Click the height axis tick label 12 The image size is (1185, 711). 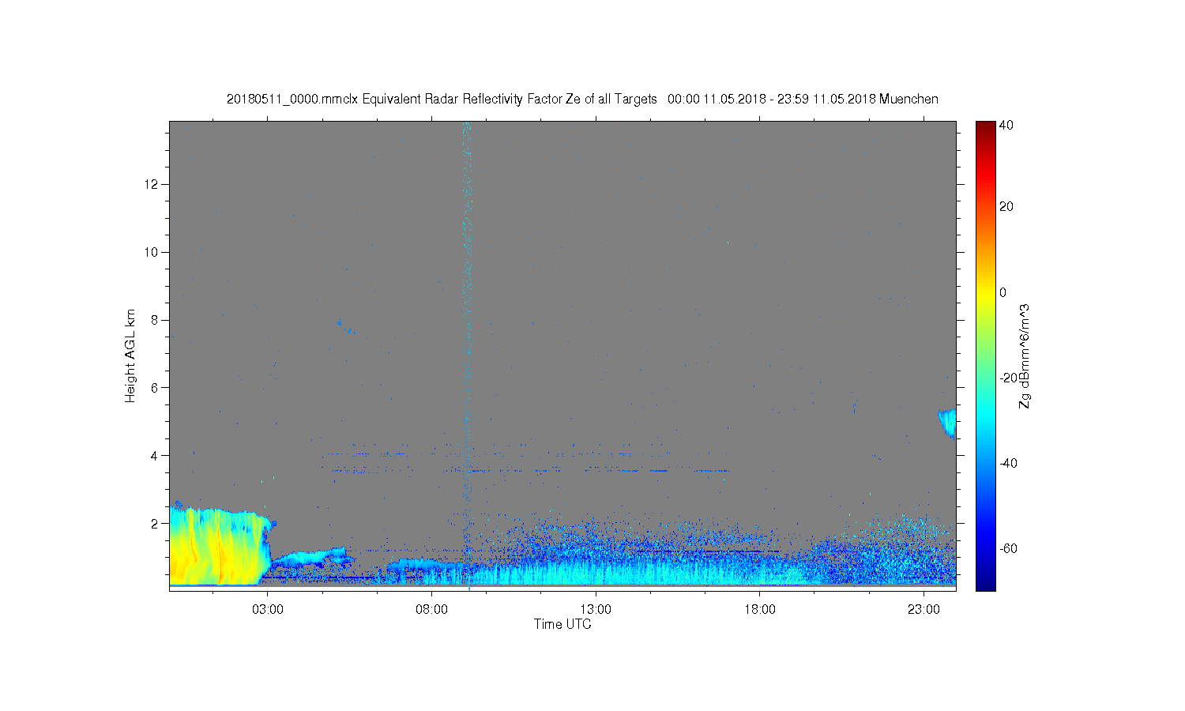[152, 184]
